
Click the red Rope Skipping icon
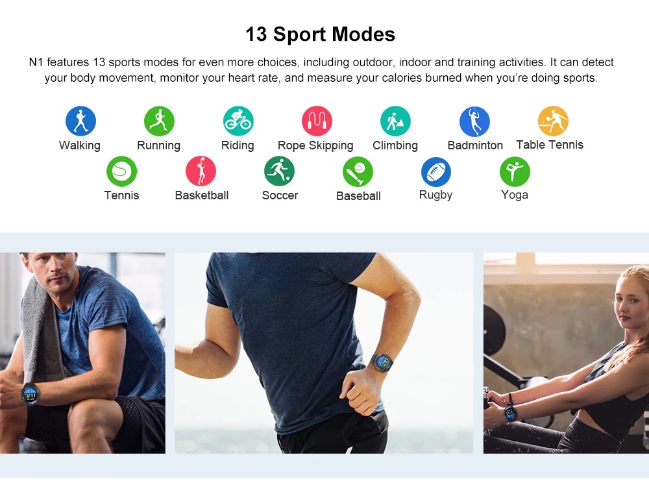pos(317,121)
